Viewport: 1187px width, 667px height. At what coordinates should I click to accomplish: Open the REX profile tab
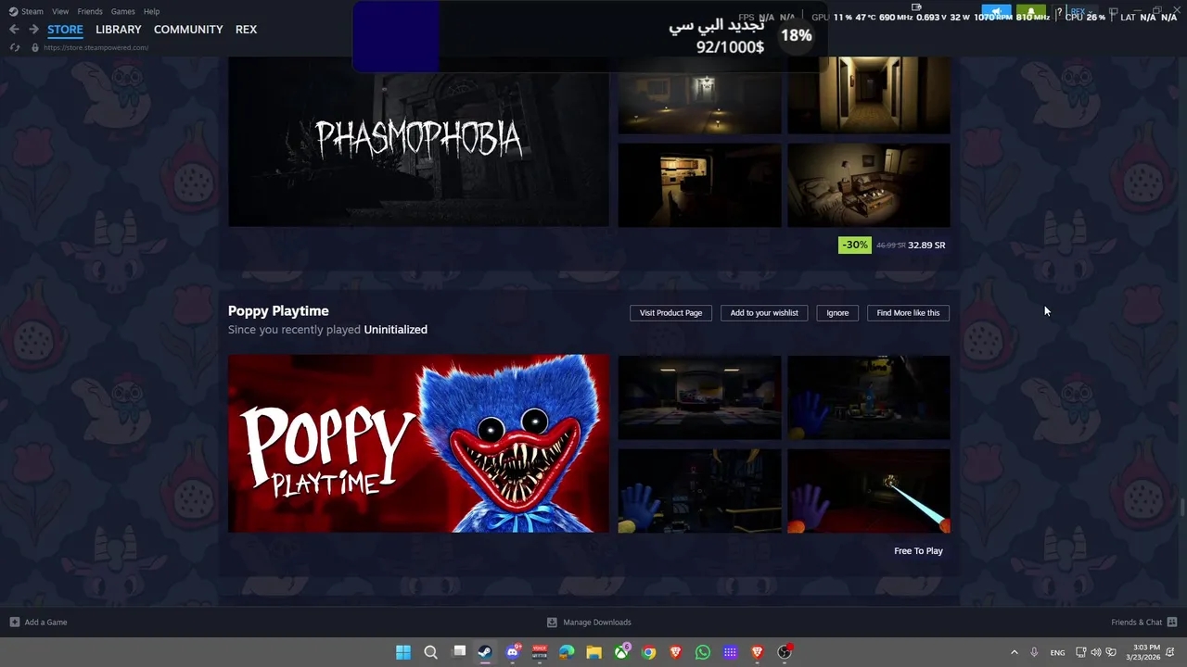[246, 30]
